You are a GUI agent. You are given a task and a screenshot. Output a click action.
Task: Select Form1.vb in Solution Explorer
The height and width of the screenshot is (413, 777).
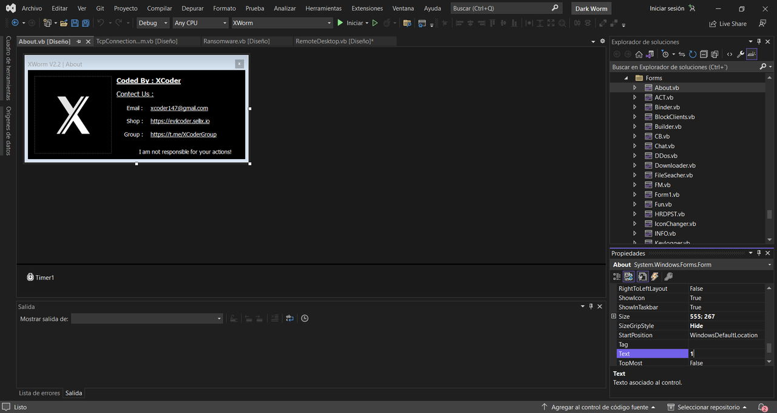click(667, 194)
